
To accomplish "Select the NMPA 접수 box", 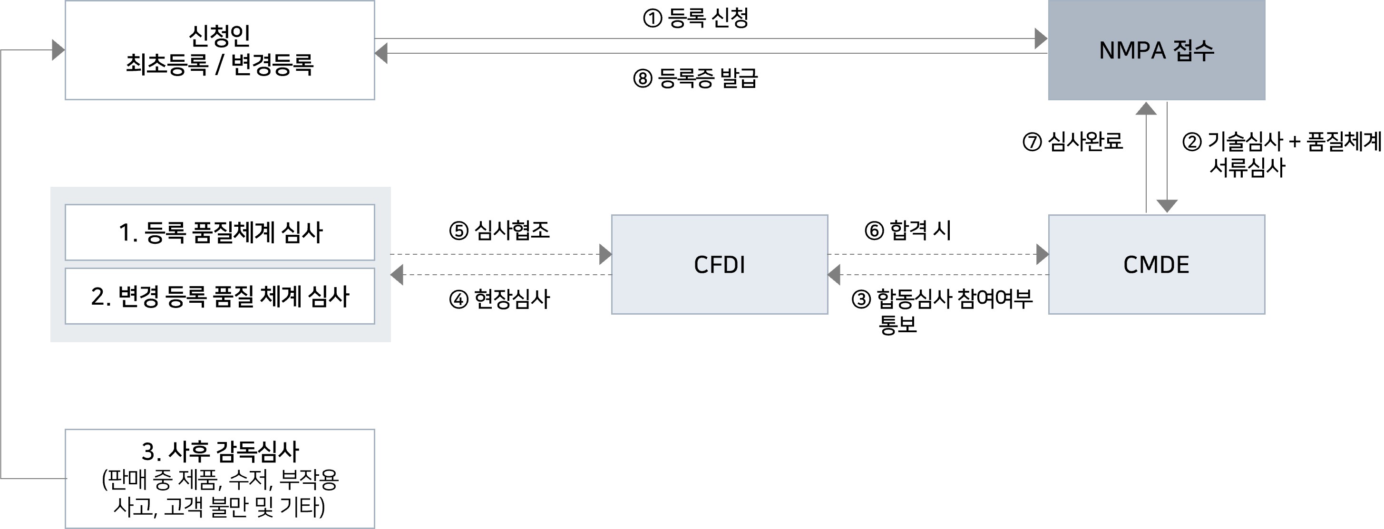I will coord(1156,50).
